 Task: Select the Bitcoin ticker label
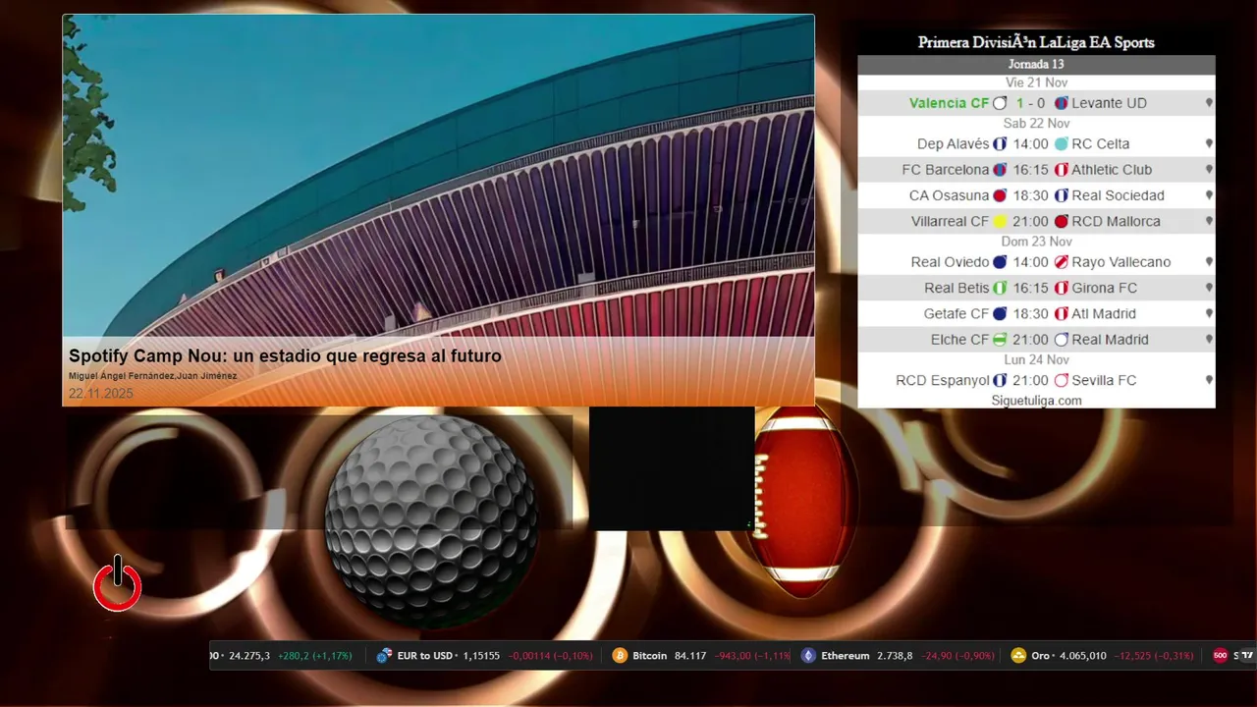point(649,656)
